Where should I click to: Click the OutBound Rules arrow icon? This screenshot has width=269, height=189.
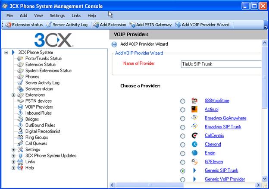pyautogui.click(x=20, y=125)
